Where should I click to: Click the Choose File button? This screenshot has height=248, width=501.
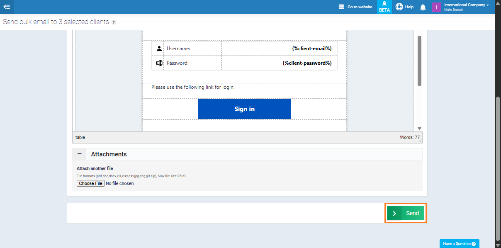(x=90, y=183)
